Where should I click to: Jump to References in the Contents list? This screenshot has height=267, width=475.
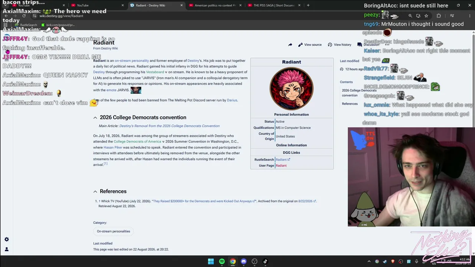point(350,104)
